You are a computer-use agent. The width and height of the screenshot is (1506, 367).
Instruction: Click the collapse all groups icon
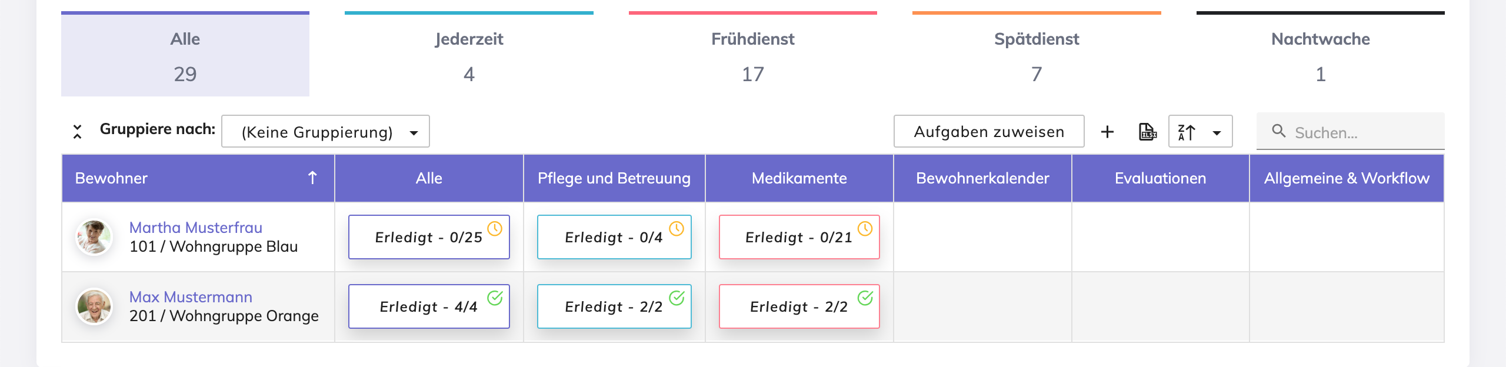(77, 131)
